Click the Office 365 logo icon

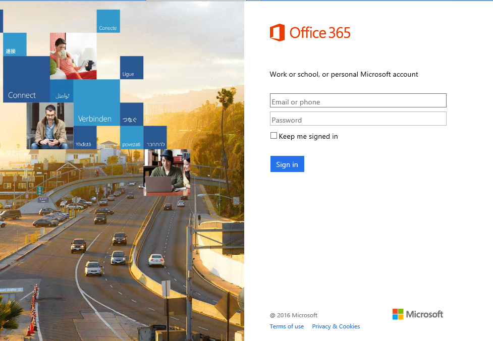pyautogui.click(x=277, y=32)
